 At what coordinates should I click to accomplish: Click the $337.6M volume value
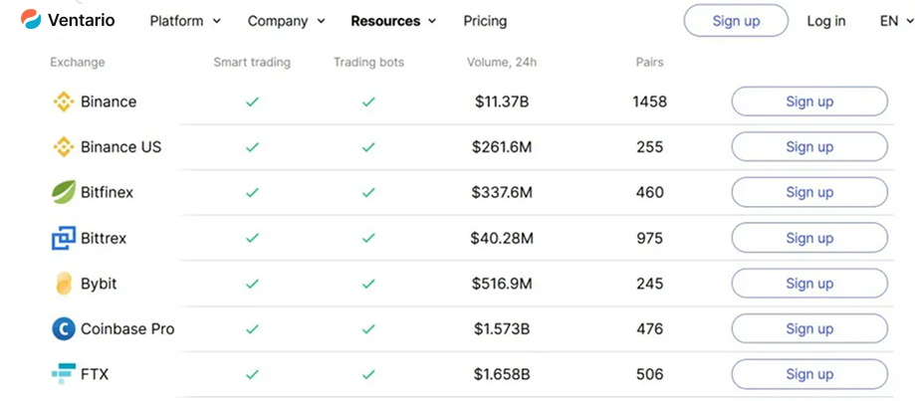coord(502,192)
